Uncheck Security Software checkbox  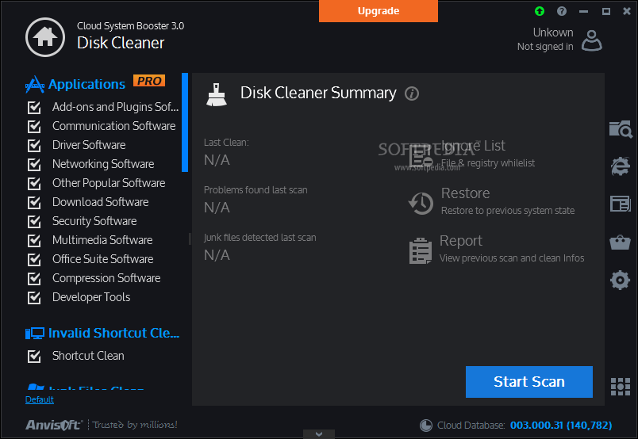tap(34, 222)
